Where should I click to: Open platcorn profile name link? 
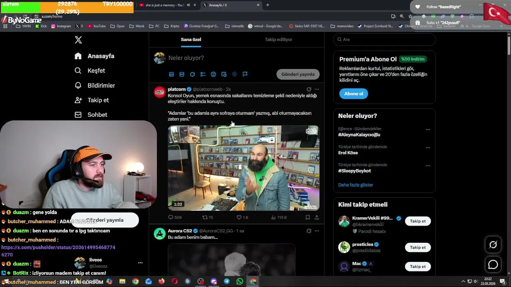tap(176, 89)
